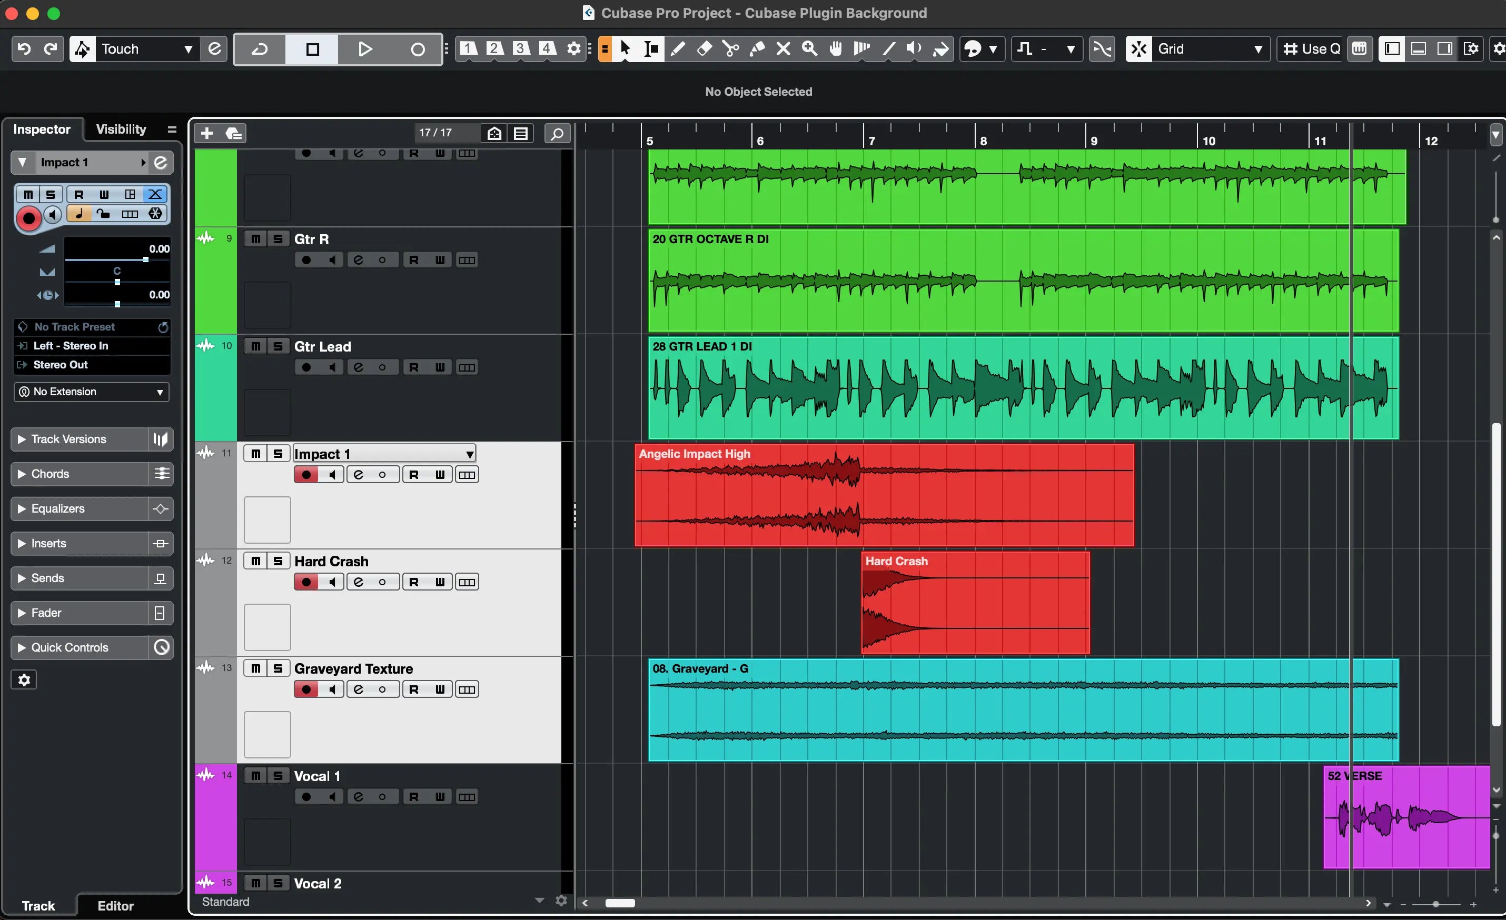Expand the Equalizers section in the Inspector
Screen dimensions: 1506x920
pos(22,508)
